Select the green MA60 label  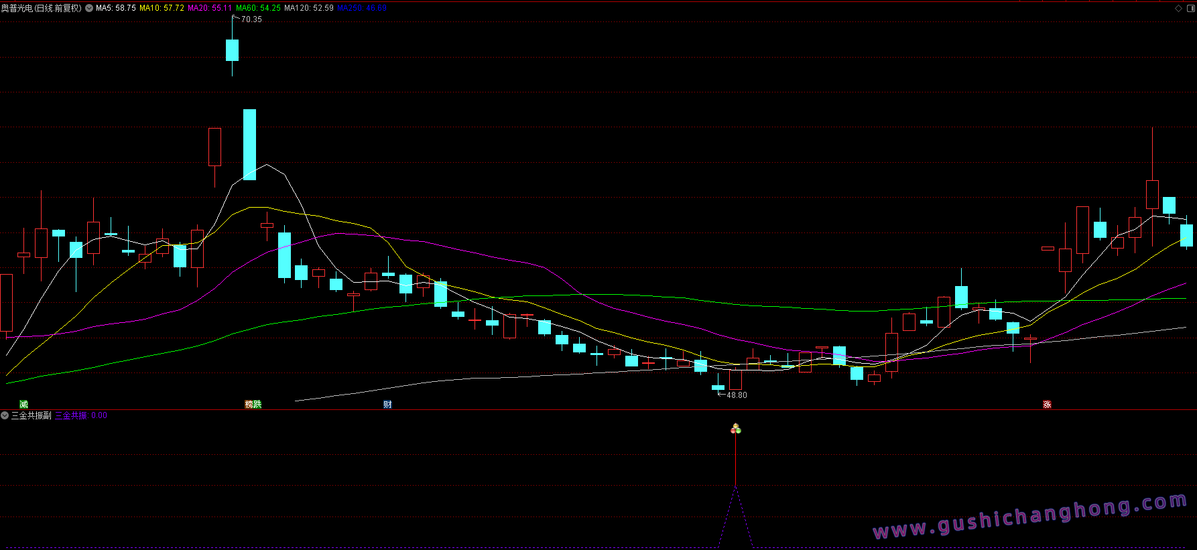[258, 9]
